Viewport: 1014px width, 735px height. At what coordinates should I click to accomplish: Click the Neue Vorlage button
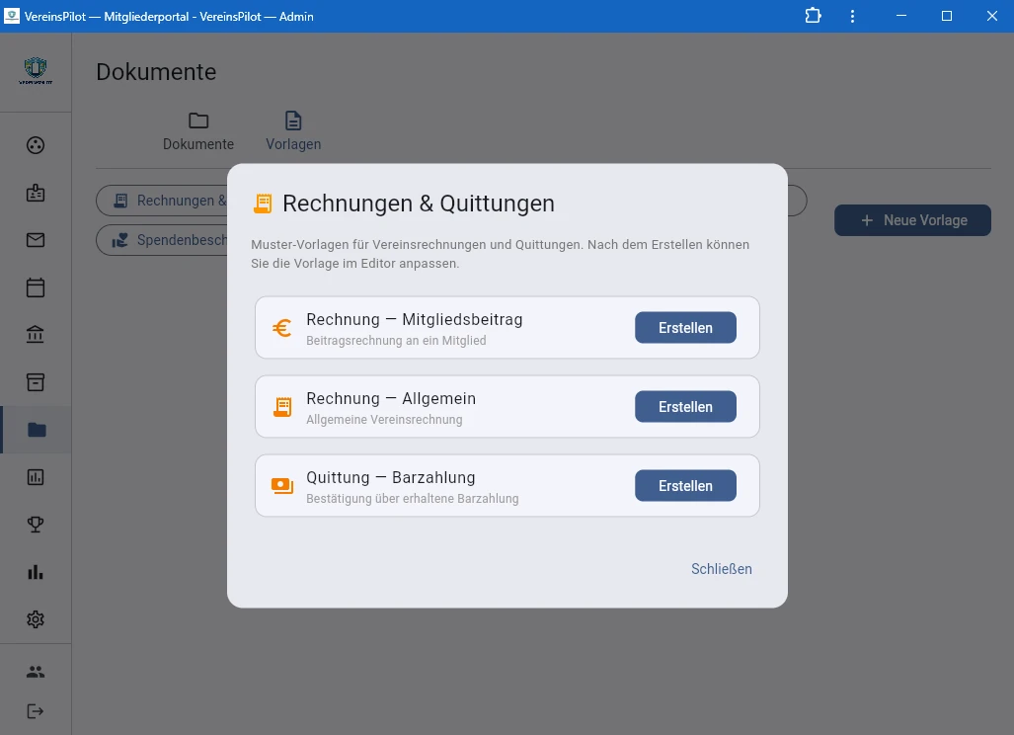tap(912, 220)
